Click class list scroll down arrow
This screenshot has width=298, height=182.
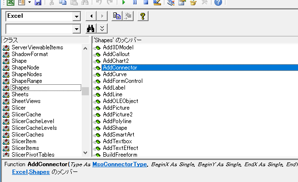point(86,153)
